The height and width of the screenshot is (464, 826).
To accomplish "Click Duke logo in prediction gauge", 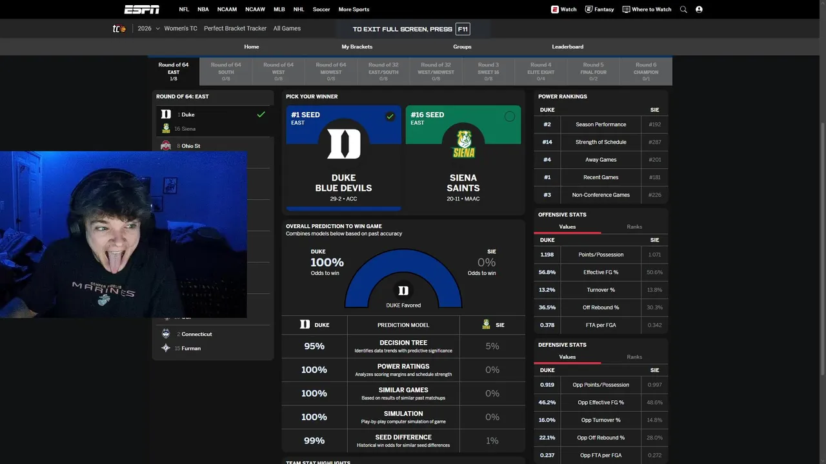I will 403,291.
